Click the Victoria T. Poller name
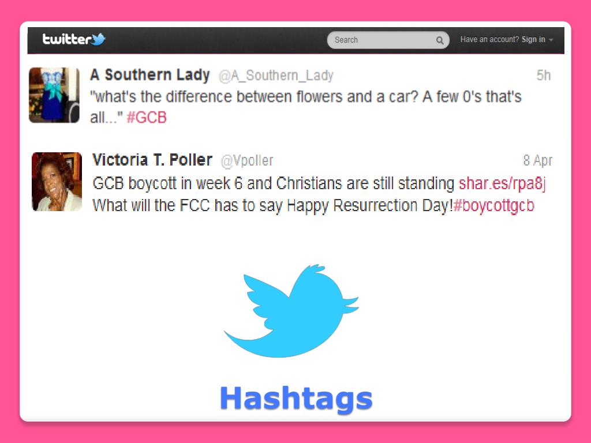This screenshot has width=591, height=443. (x=152, y=160)
